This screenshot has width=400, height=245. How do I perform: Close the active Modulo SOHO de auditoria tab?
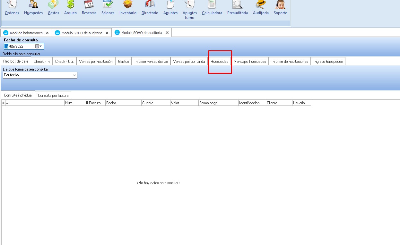(x=167, y=33)
